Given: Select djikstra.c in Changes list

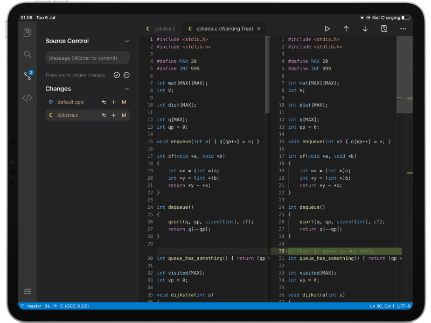Looking at the screenshot, I should (x=87, y=115).
